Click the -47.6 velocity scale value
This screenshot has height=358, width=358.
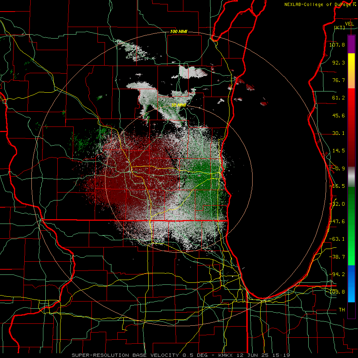(337, 222)
